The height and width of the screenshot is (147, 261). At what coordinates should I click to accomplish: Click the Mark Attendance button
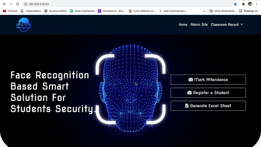tap(208, 80)
